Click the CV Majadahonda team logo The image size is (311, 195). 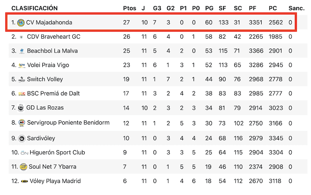[x=21, y=23]
